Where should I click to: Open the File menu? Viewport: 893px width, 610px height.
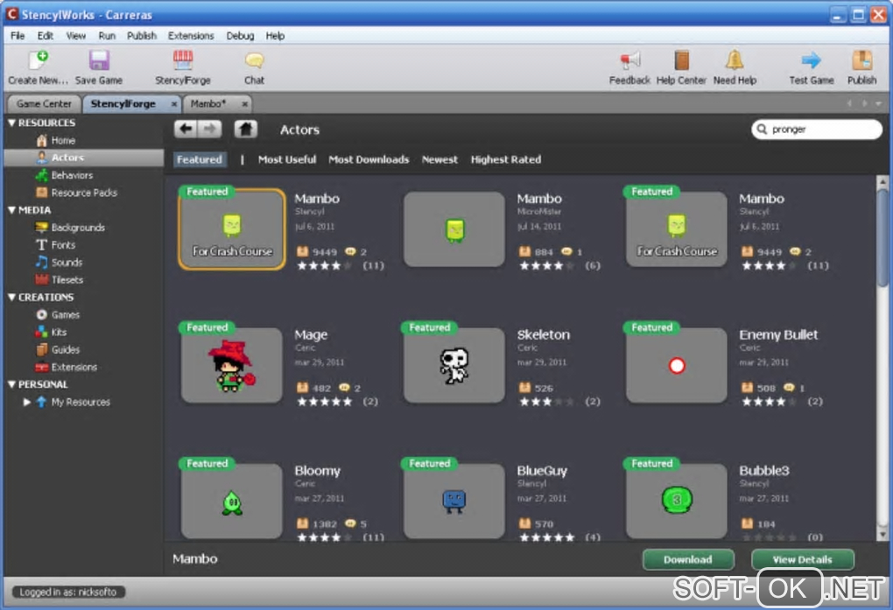[18, 36]
